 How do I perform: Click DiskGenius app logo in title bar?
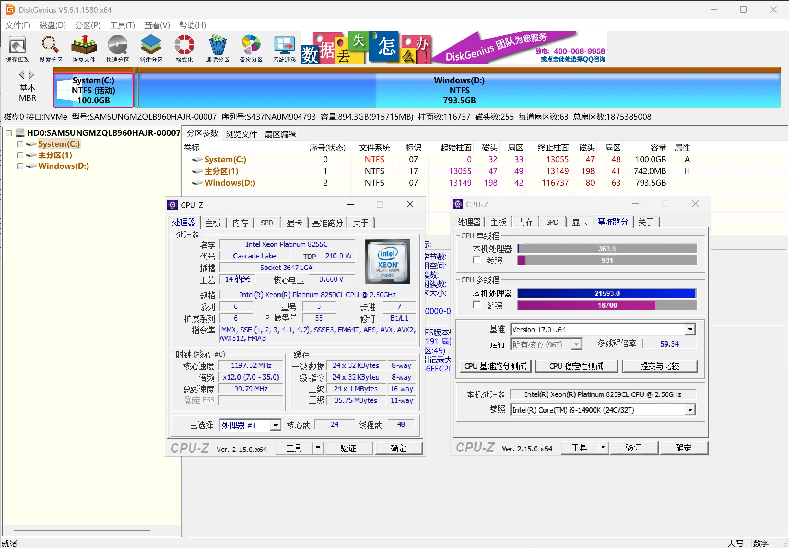[10, 10]
